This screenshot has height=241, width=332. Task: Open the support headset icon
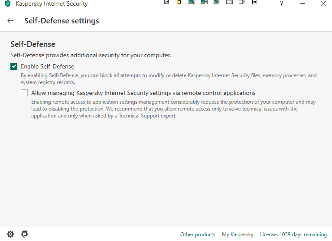tap(25, 234)
